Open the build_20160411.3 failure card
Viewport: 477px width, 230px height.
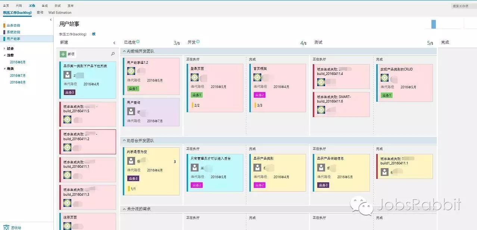click(x=88, y=197)
